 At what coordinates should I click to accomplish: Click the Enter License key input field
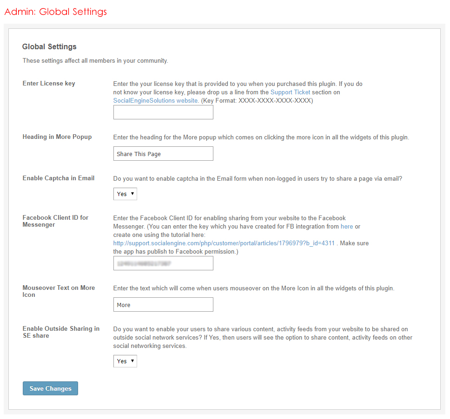pyautogui.click(x=163, y=112)
